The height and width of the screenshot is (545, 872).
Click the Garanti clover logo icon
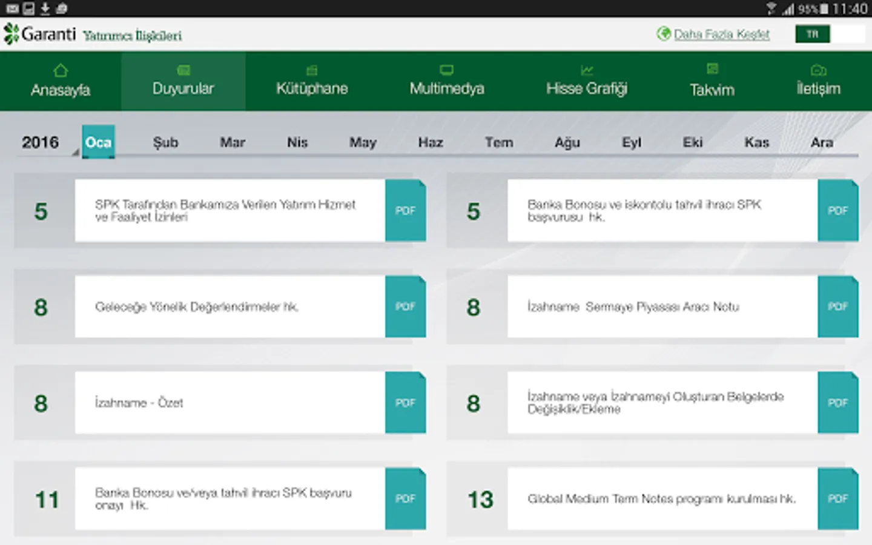(x=11, y=34)
